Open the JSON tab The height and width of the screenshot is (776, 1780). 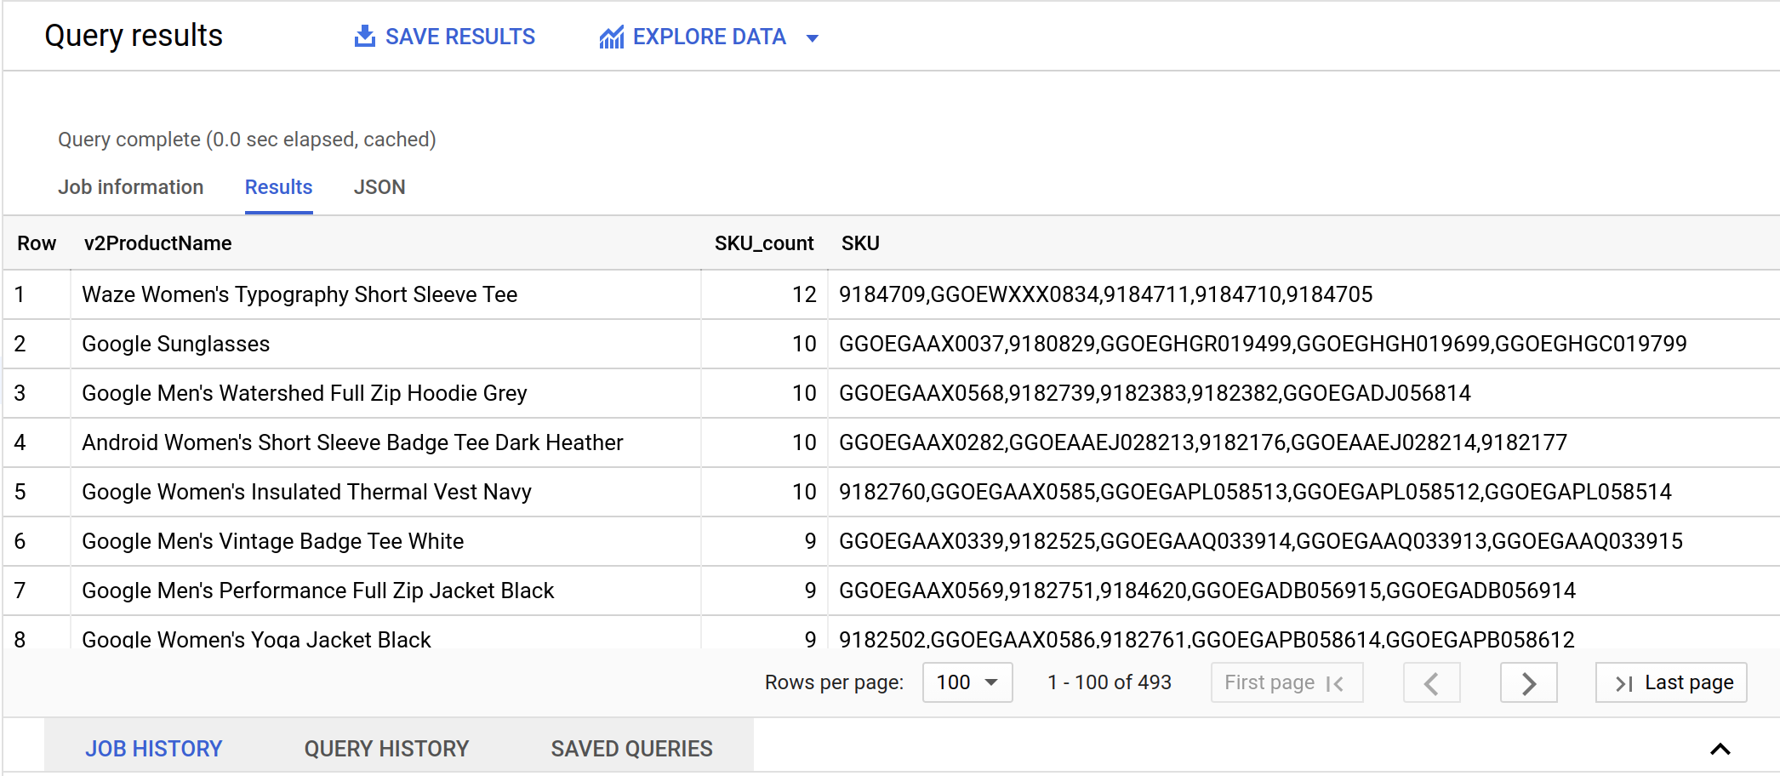(x=379, y=187)
